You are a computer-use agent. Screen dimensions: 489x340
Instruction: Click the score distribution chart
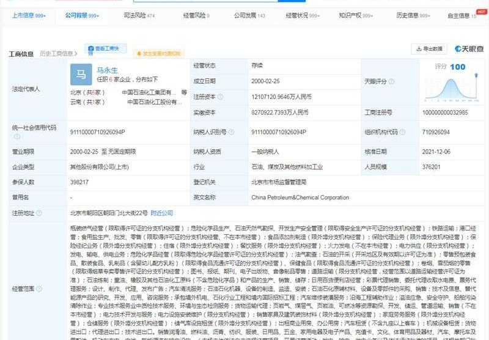[x=452, y=88]
